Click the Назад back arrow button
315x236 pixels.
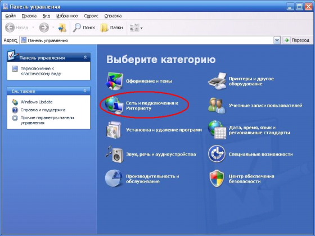point(17,28)
